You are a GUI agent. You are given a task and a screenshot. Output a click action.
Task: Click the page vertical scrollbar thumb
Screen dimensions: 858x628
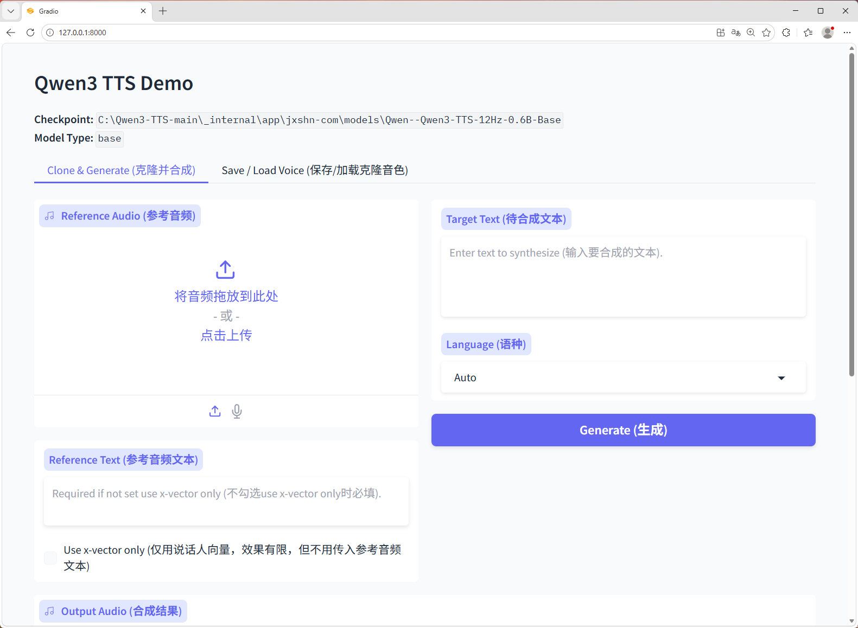pyautogui.click(x=852, y=214)
